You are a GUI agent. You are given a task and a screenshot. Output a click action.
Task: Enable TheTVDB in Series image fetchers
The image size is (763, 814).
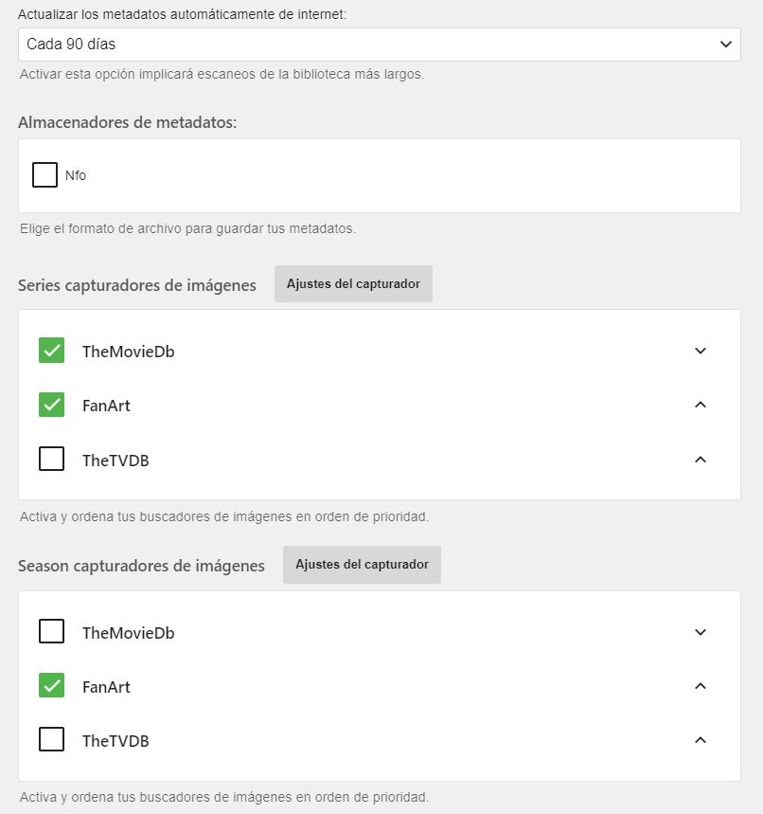[x=51, y=460]
